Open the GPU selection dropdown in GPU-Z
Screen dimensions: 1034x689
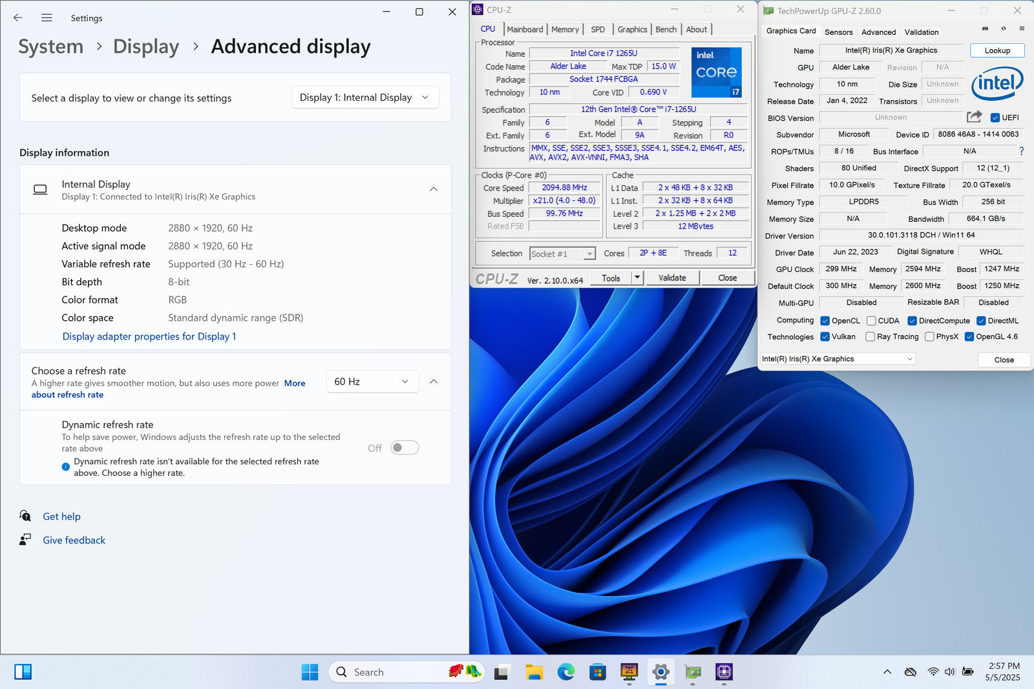point(838,359)
